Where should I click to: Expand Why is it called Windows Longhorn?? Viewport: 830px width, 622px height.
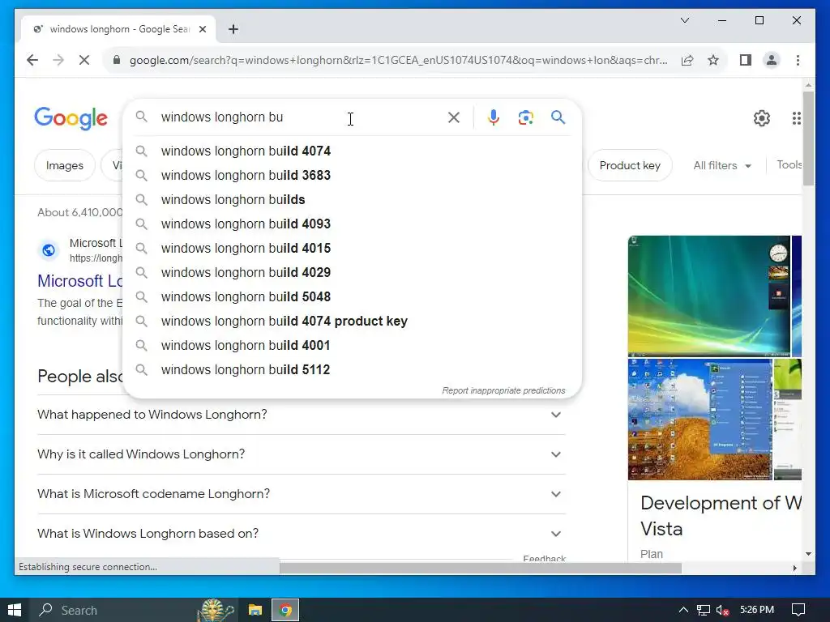[301, 454]
